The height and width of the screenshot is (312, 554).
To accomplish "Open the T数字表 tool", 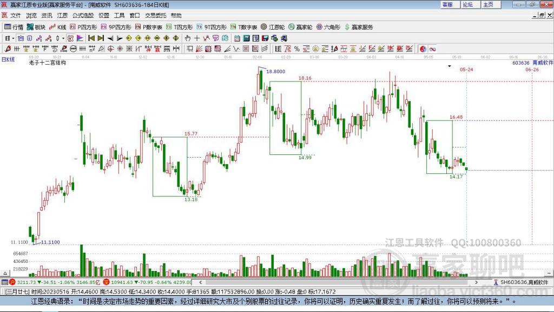I will [244, 27].
